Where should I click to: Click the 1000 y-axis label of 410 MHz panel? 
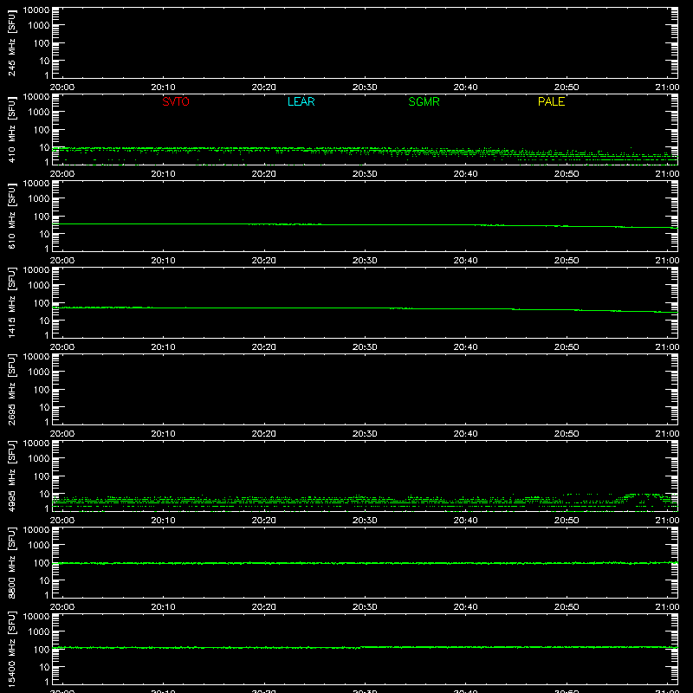click(39, 113)
